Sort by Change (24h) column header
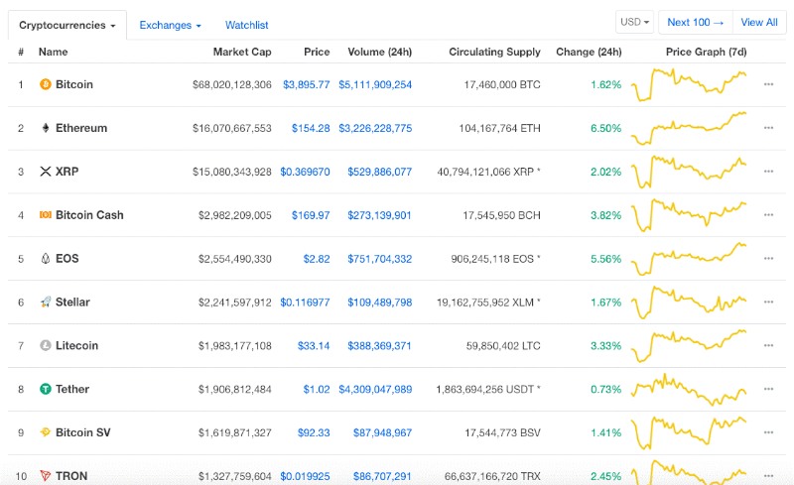 point(589,52)
